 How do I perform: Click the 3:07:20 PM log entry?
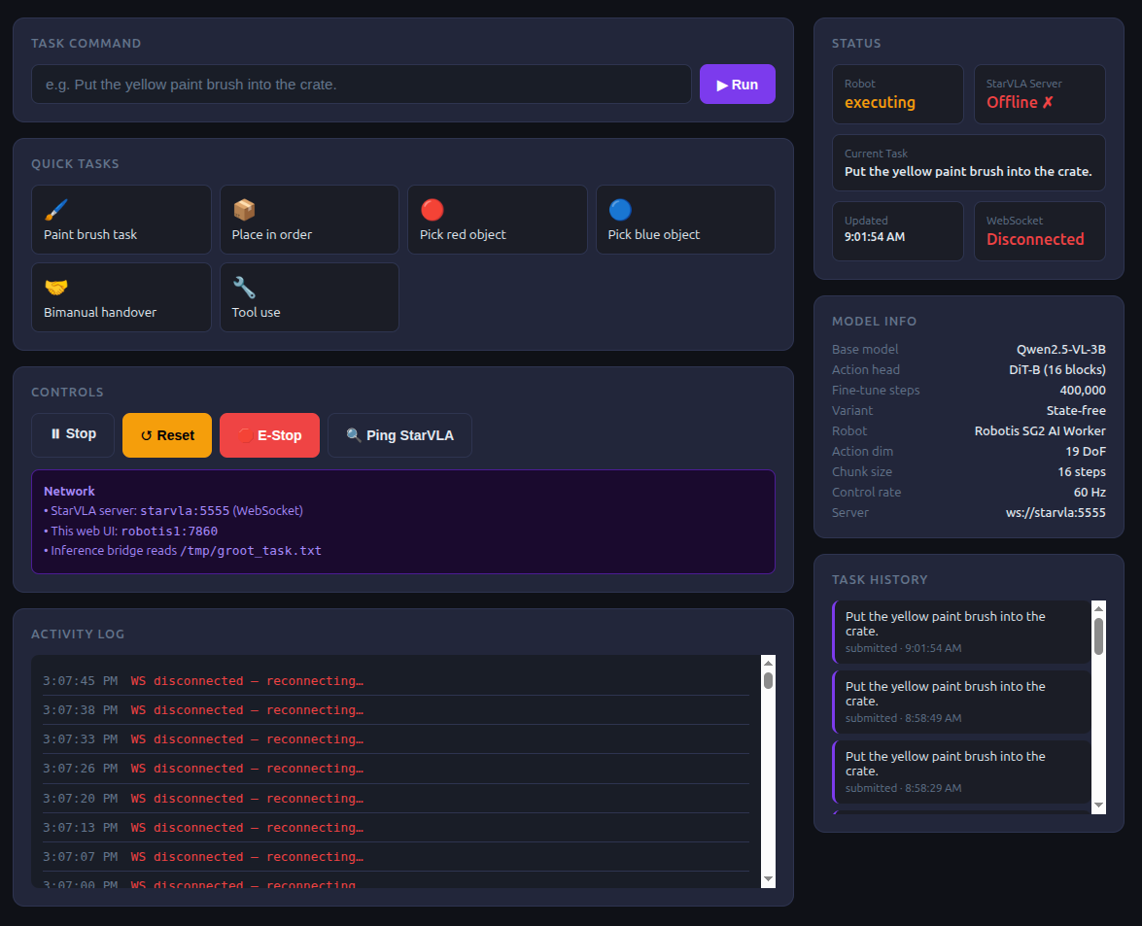[396, 798]
